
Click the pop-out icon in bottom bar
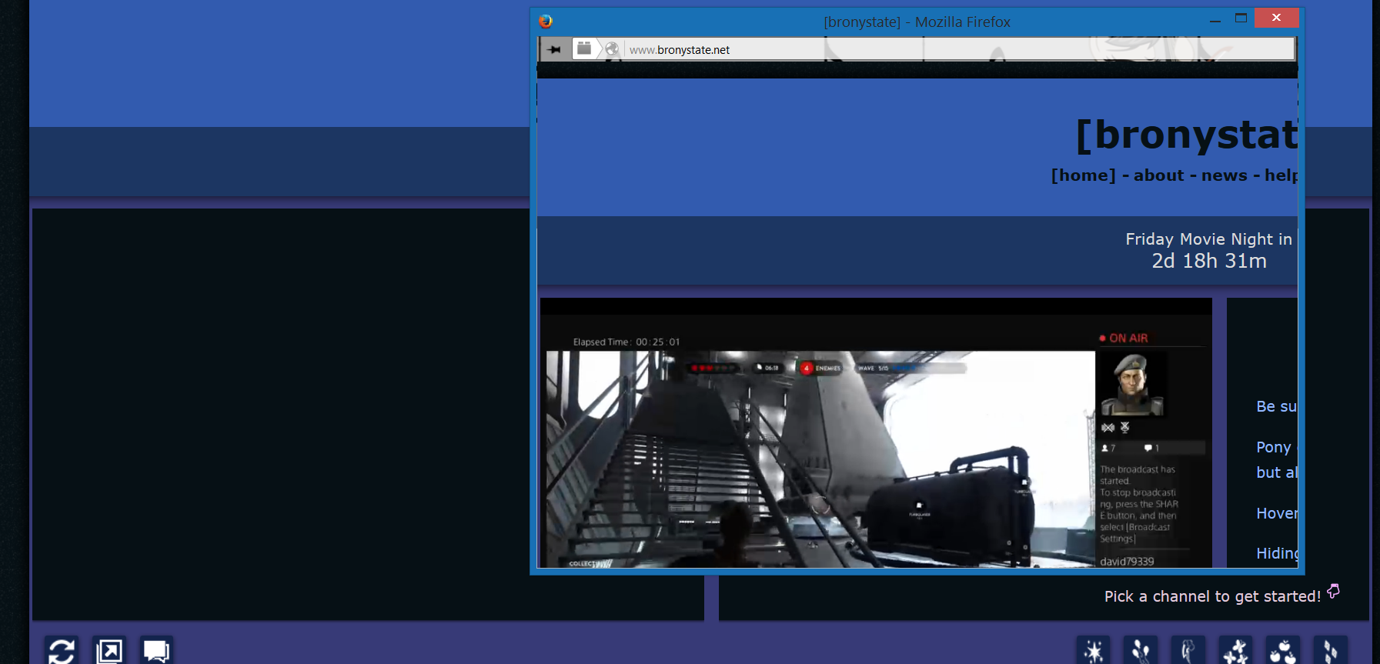pos(109,651)
